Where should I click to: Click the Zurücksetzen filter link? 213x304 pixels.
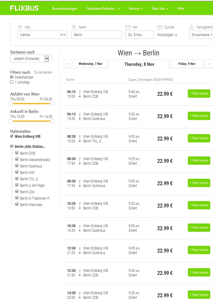tap(43, 73)
